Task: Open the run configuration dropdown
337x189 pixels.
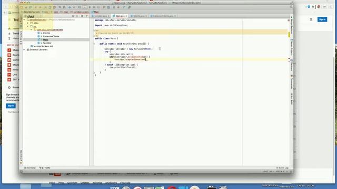Action: [84, 7]
